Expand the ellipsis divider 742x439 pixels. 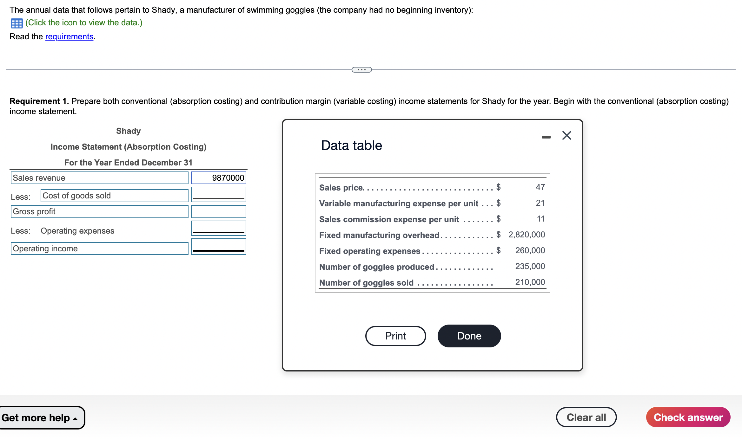tap(362, 69)
